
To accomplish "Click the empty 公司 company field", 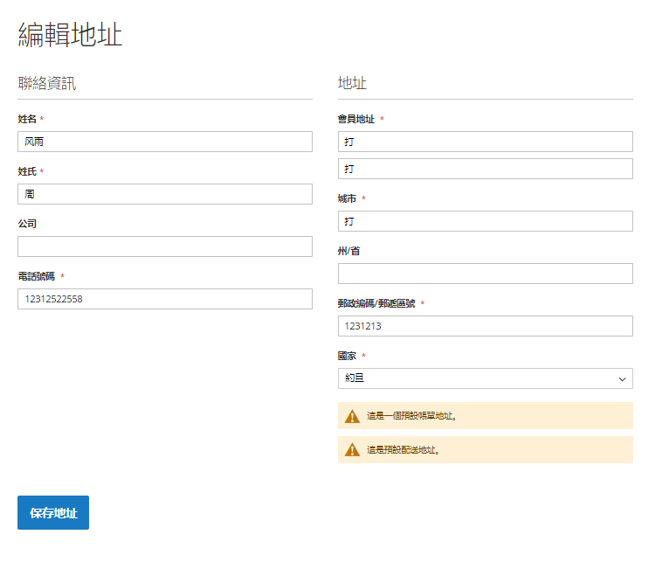I will (165, 246).
